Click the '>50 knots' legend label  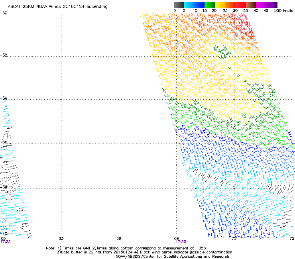tap(283, 11)
